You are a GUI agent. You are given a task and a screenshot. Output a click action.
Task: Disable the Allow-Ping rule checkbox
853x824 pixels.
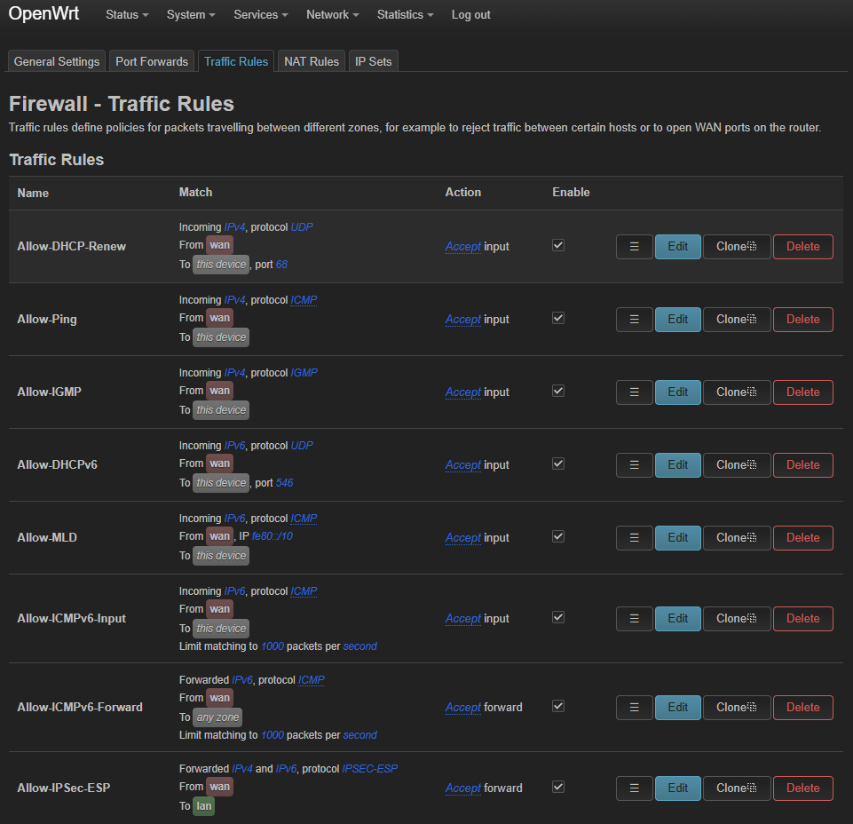coord(558,318)
